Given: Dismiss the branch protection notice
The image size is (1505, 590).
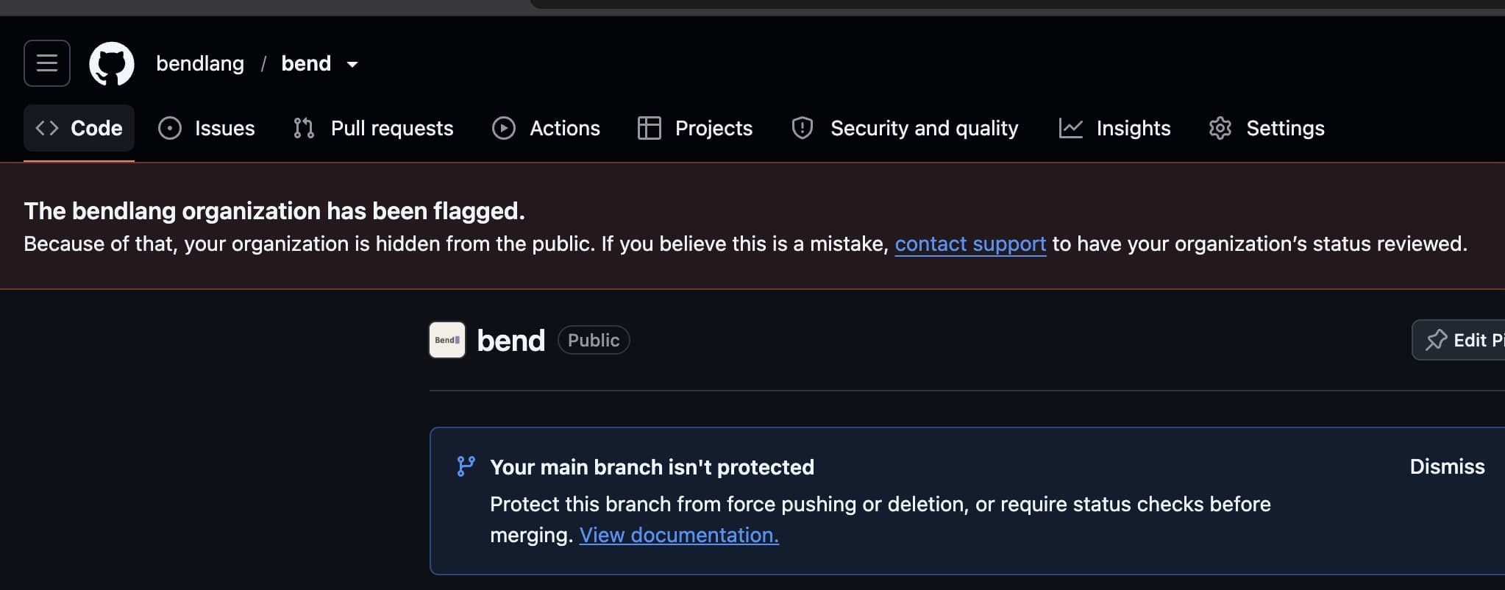Looking at the screenshot, I should tap(1447, 466).
